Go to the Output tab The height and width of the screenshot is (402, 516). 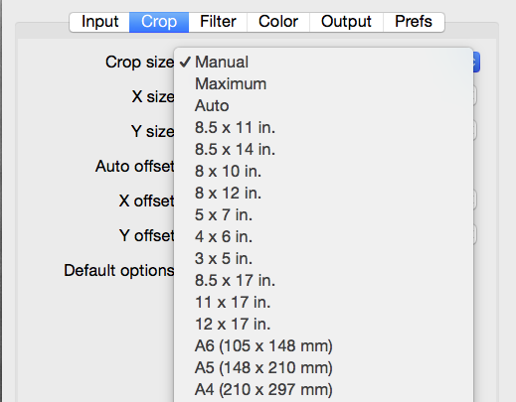pyautogui.click(x=346, y=22)
